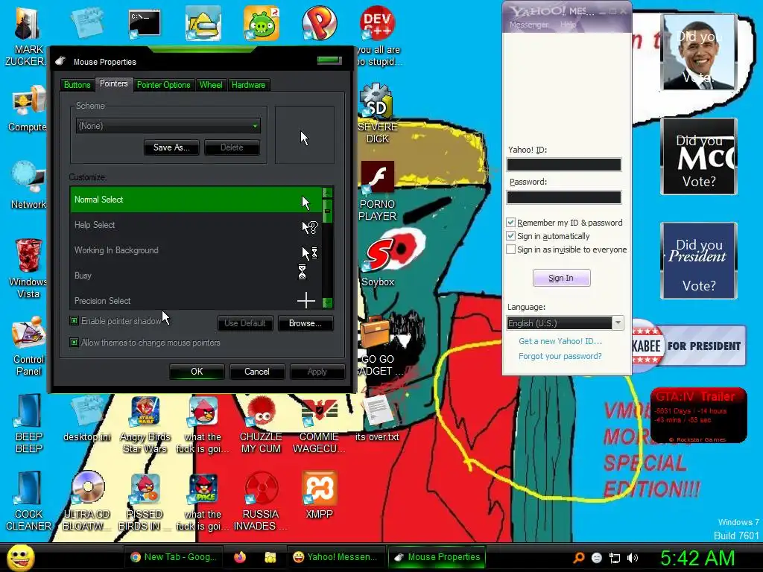Click the pointer list scroll down arrow
Screen dimensions: 763x572
328,302
